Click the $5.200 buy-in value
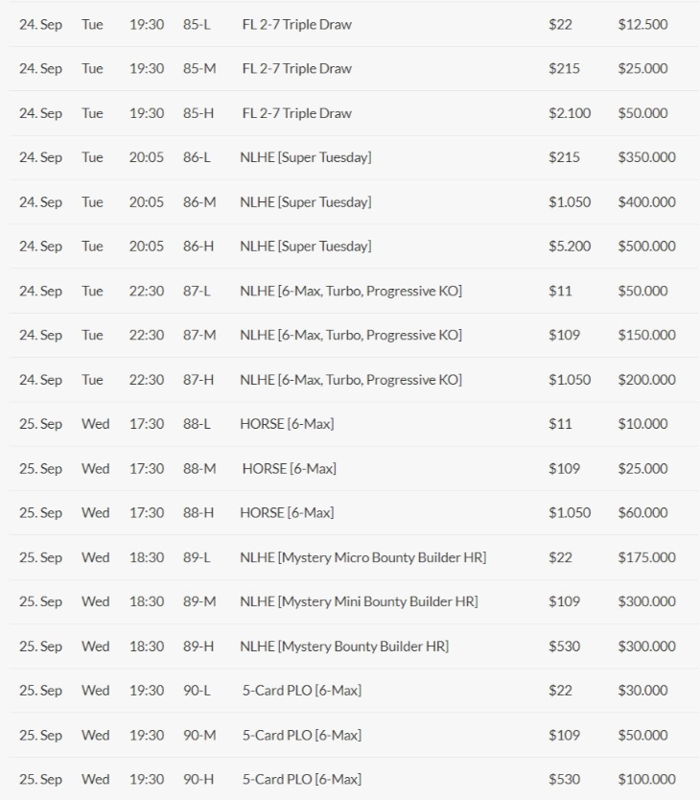This screenshot has height=800, width=700. 570,247
